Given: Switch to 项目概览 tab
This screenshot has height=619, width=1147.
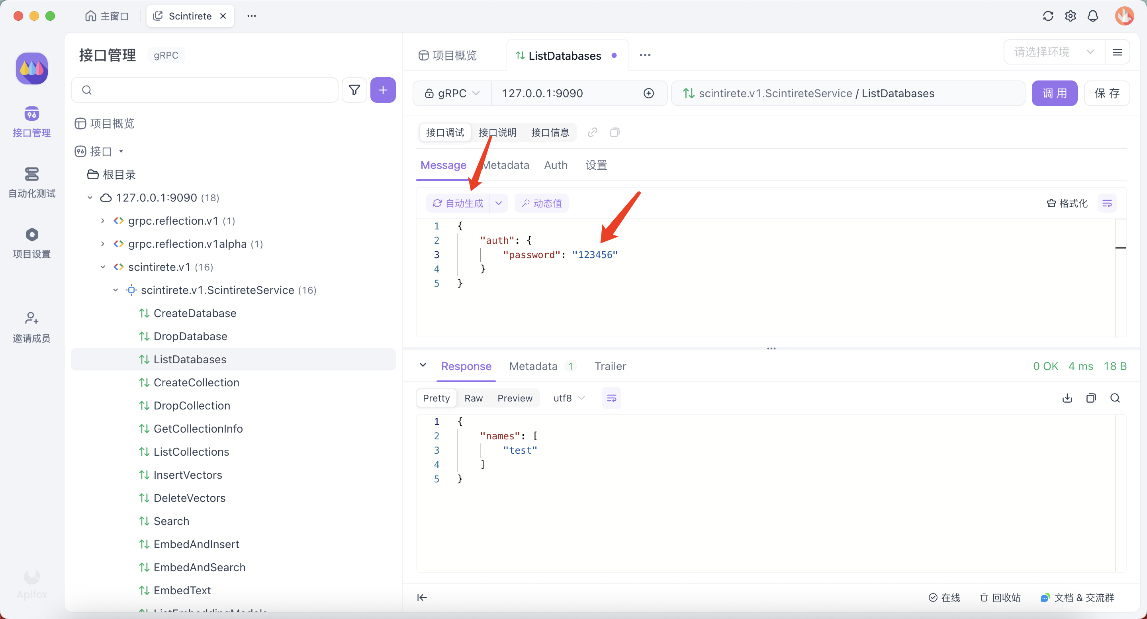Looking at the screenshot, I should pos(448,55).
